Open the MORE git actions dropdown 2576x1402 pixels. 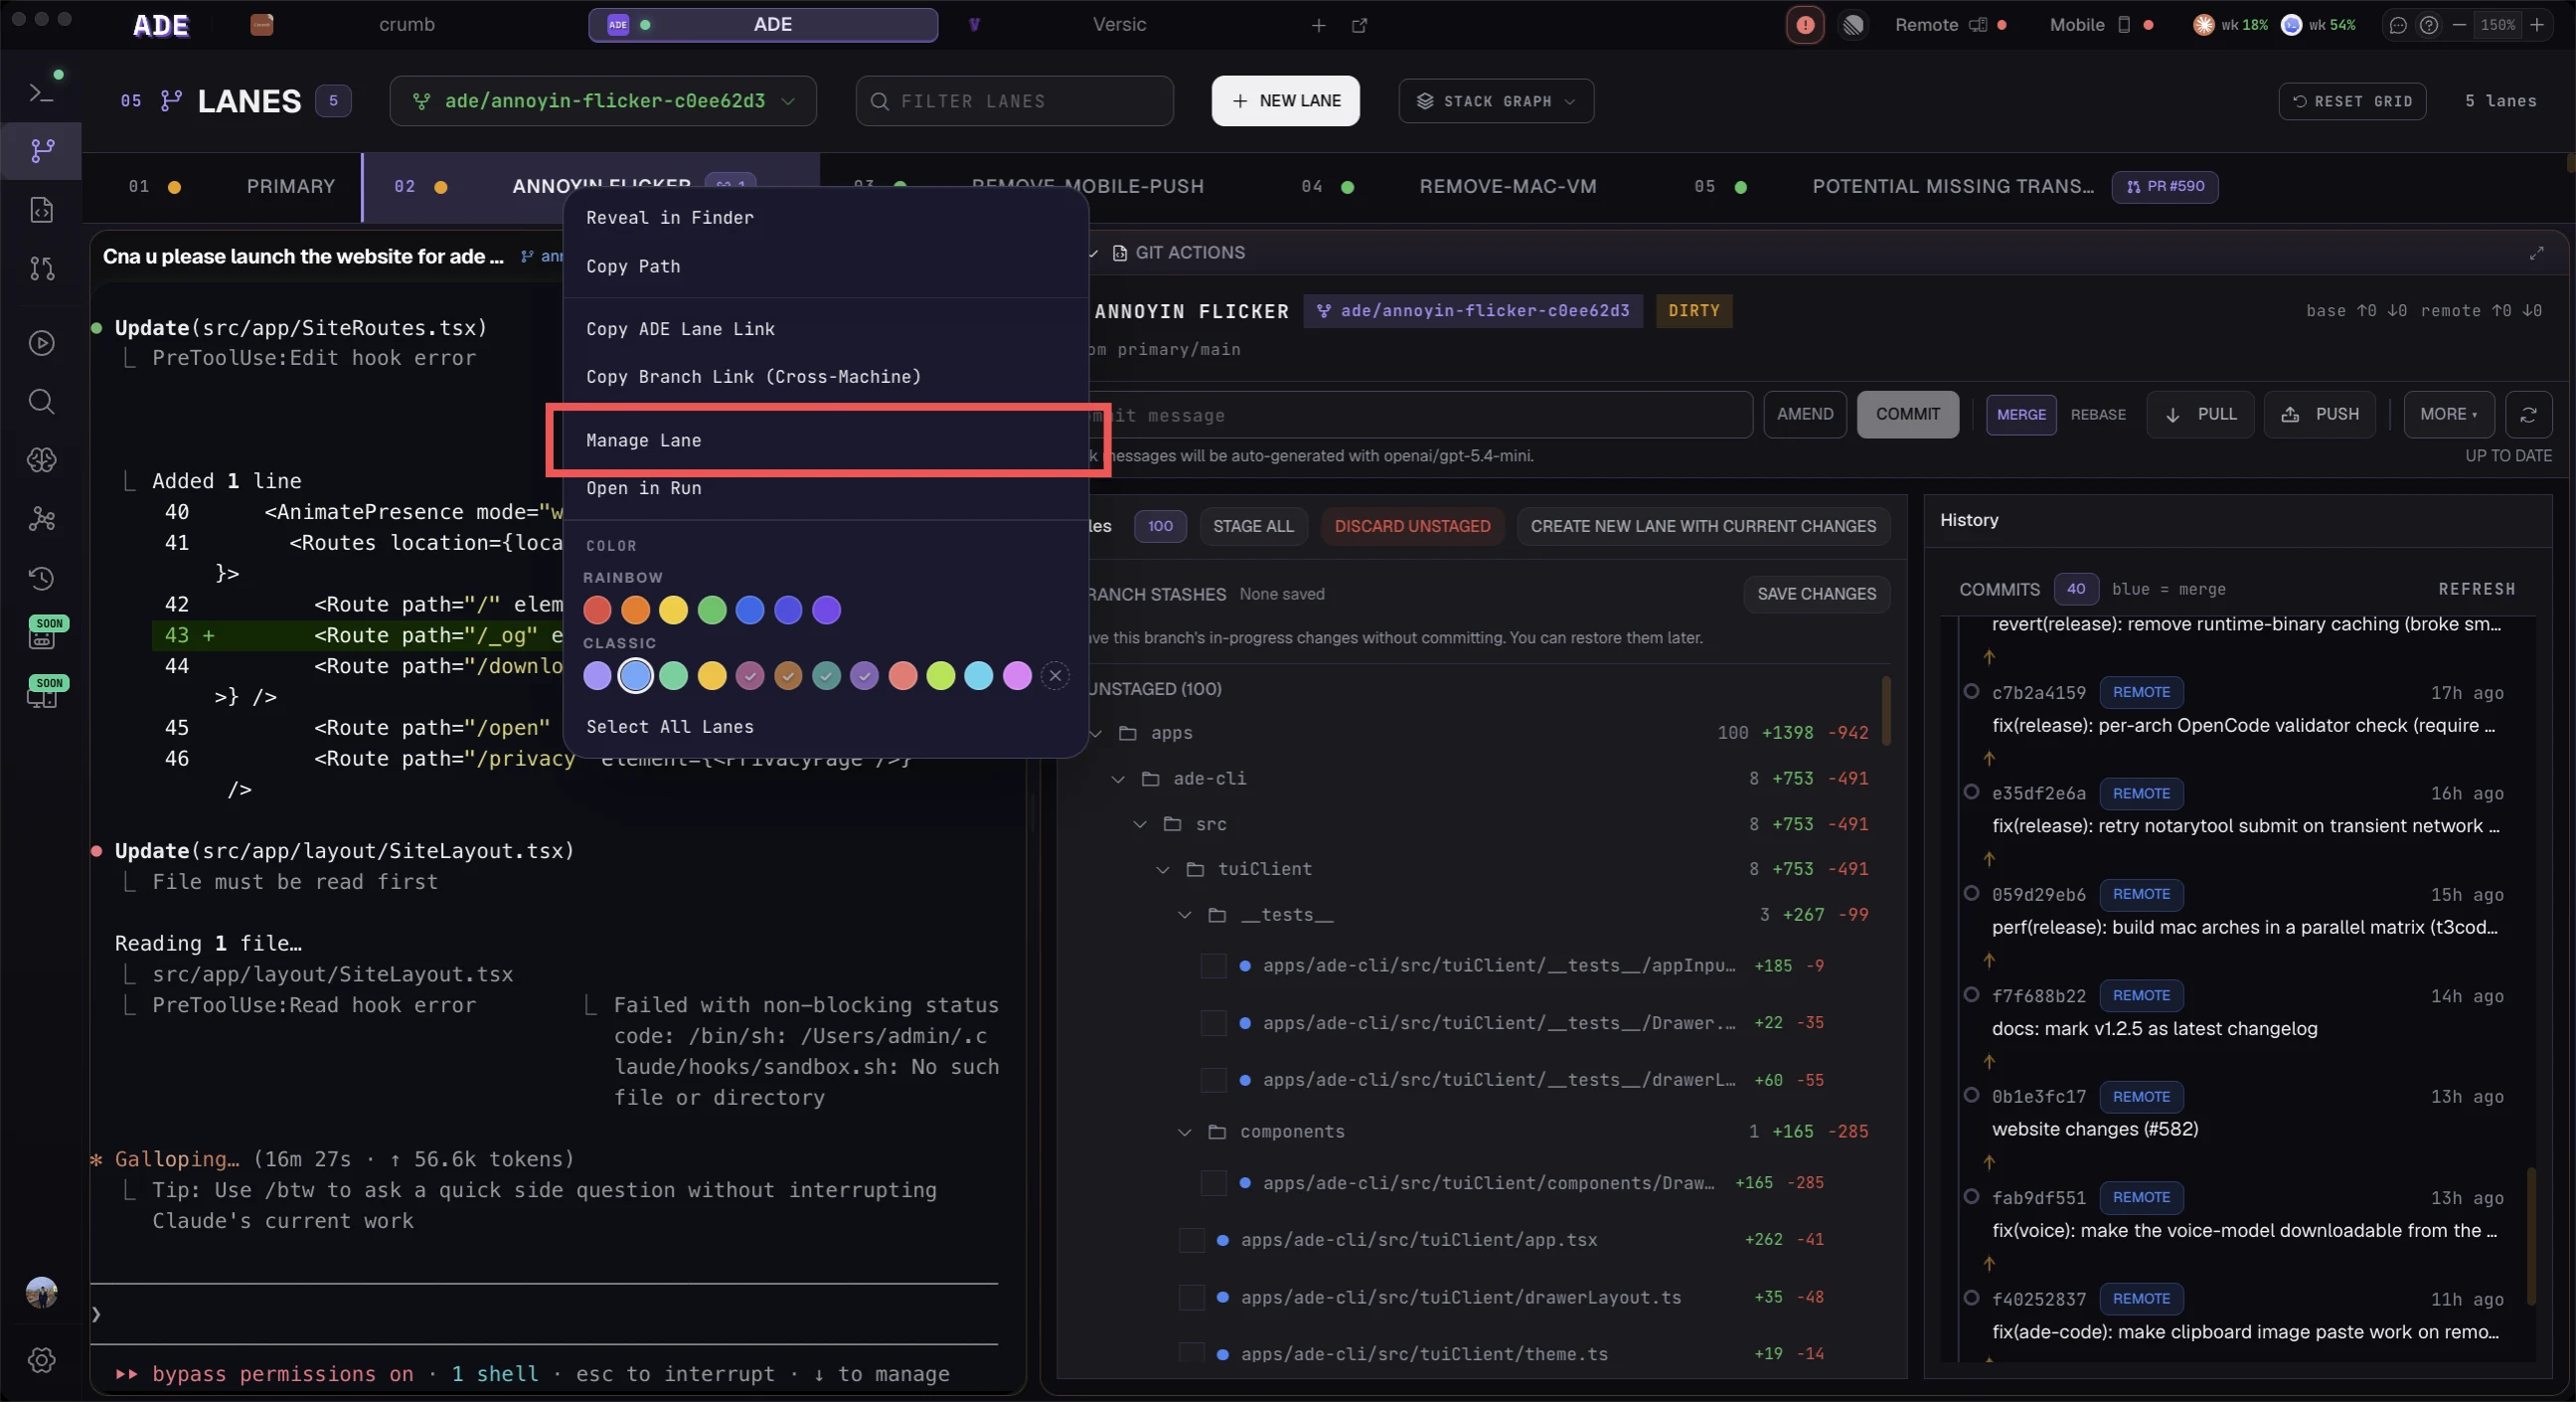[2449, 415]
